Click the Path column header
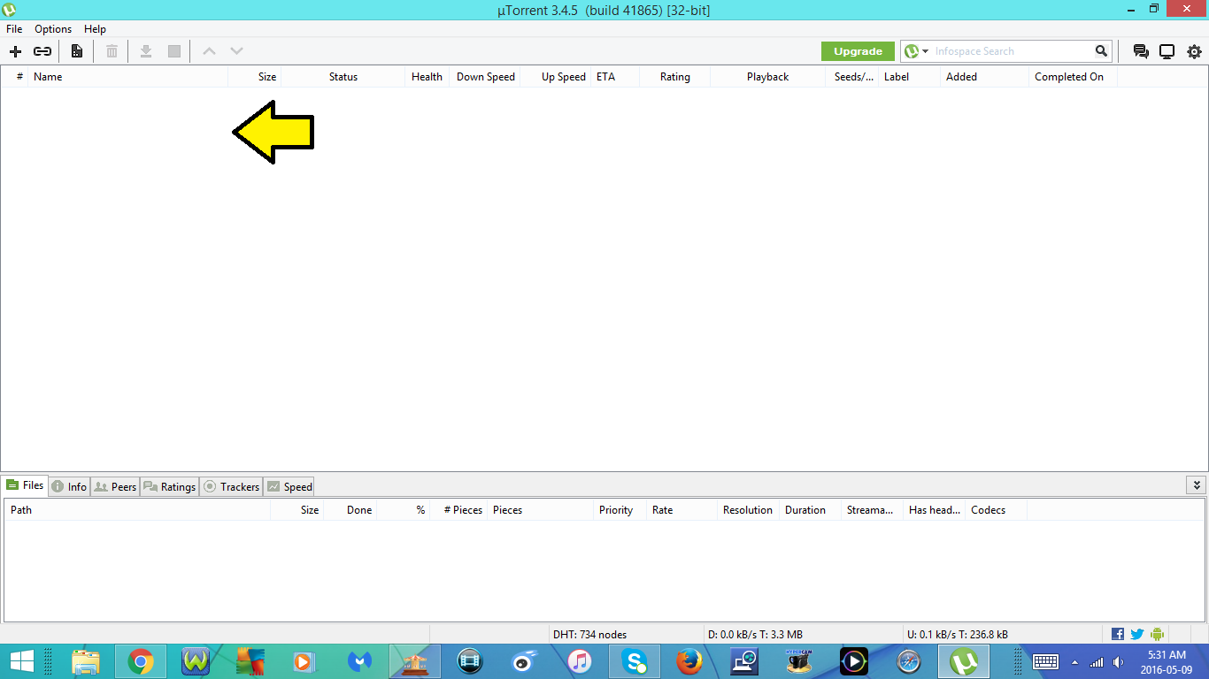 click(137, 510)
